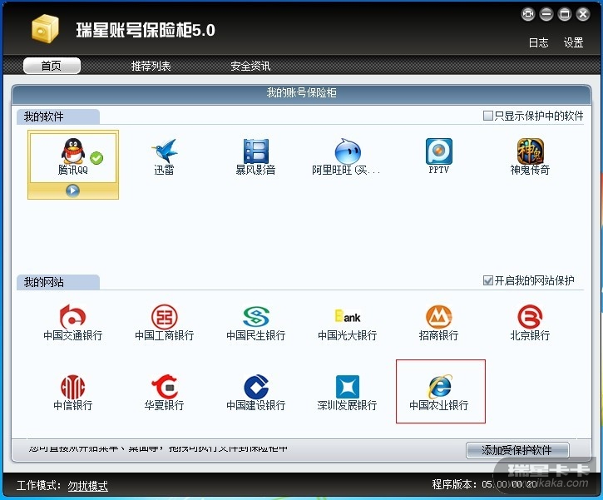Click the 勿扰模式 work mode link
The image size is (603, 500).
[87, 486]
